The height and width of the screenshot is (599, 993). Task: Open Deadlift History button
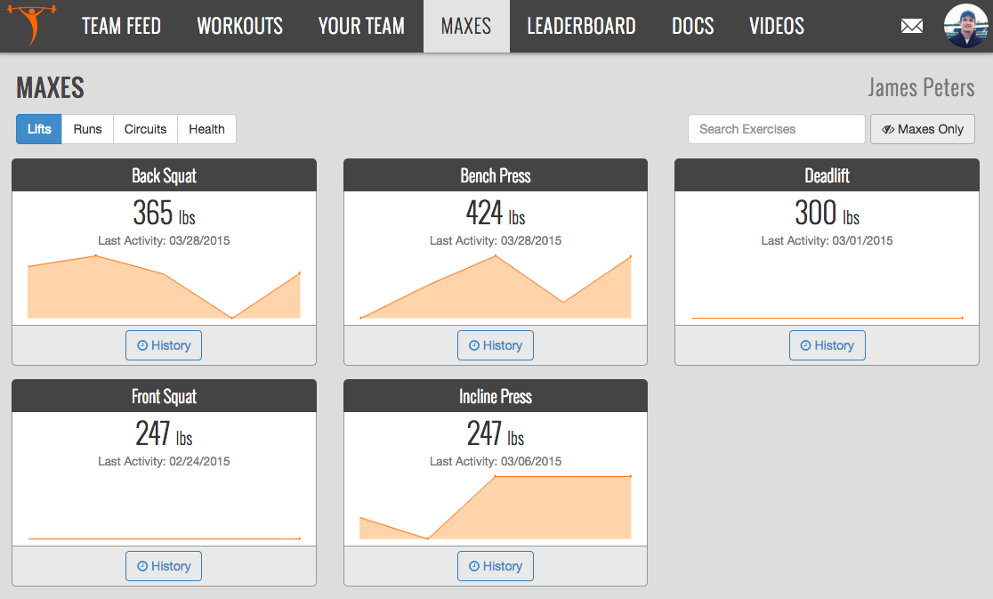(827, 345)
